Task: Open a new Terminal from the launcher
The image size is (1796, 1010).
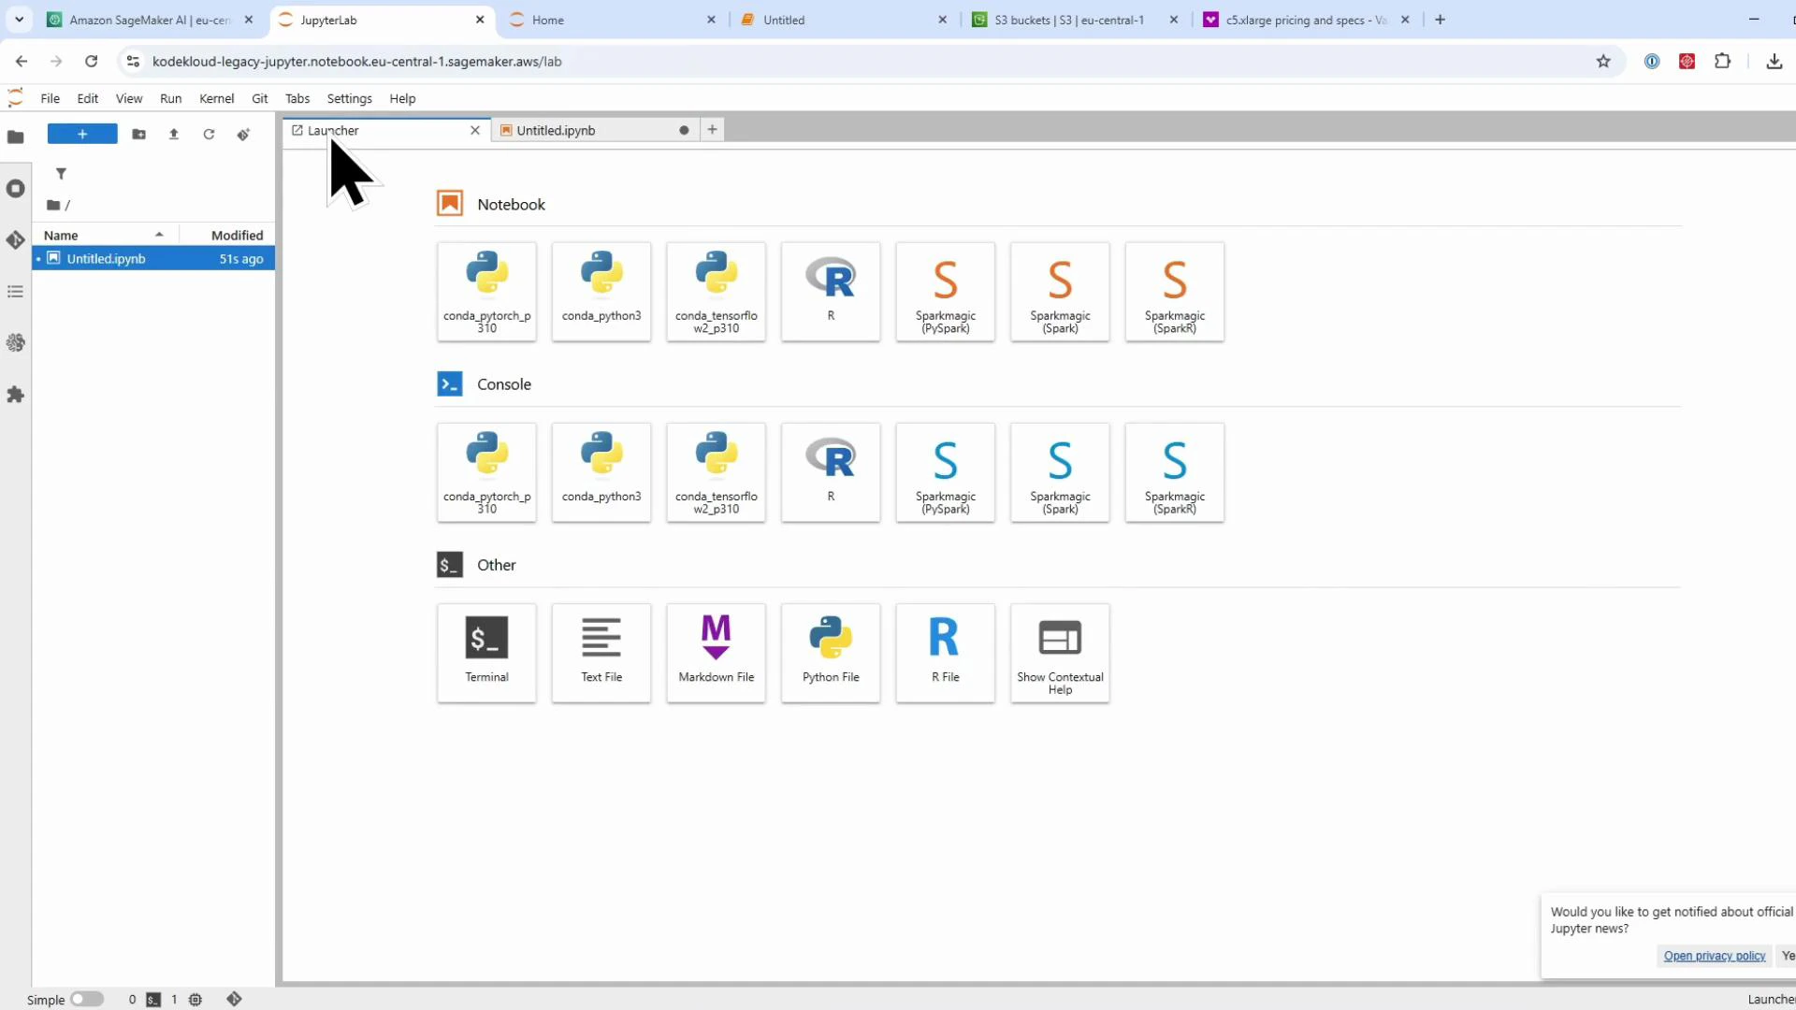Action: (486, 653)
